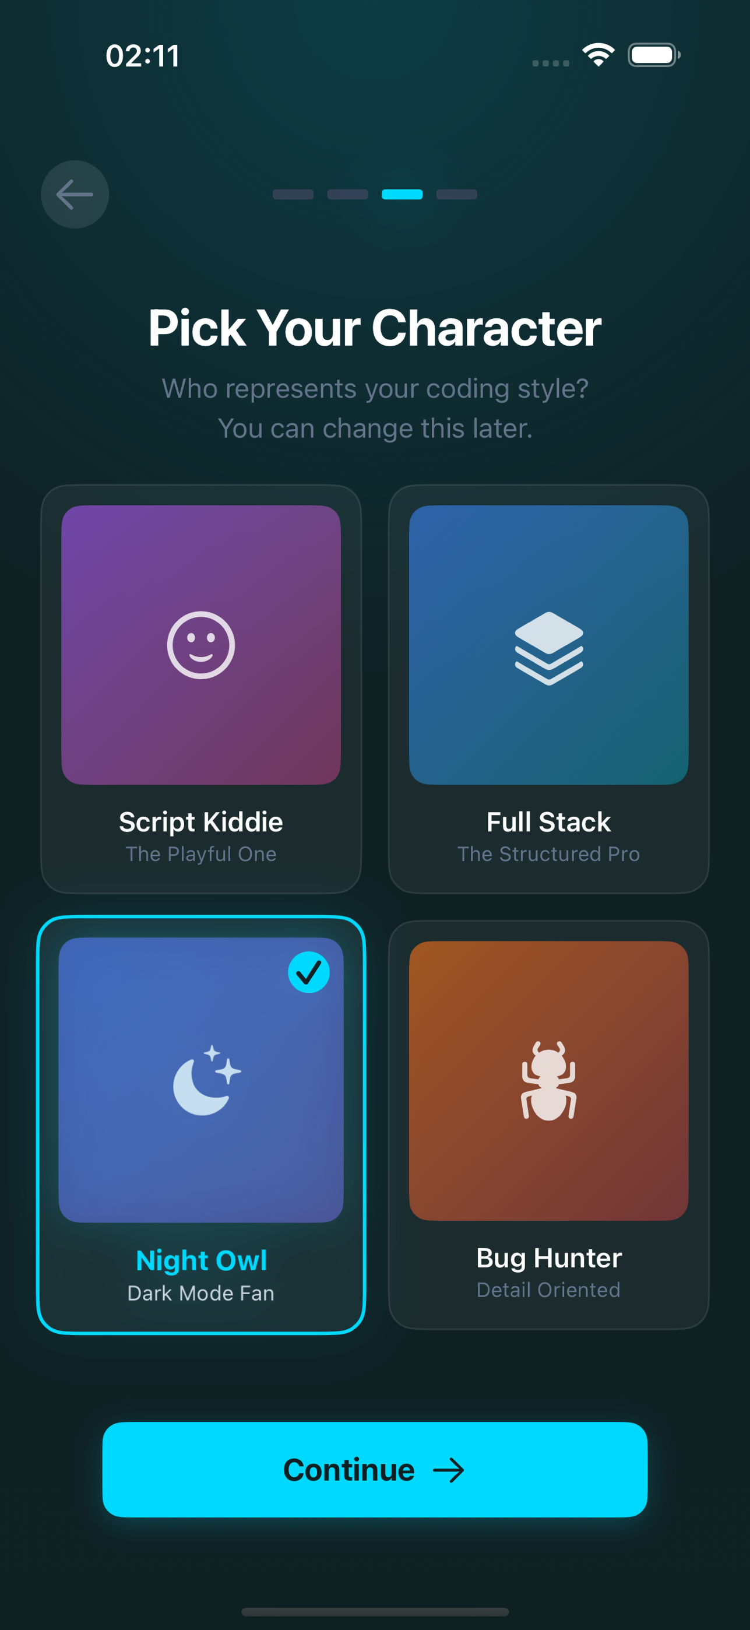This screenshot has width=750, height=1630.
Task: Tap the Night Owl title text
Action: (201, 1260)
